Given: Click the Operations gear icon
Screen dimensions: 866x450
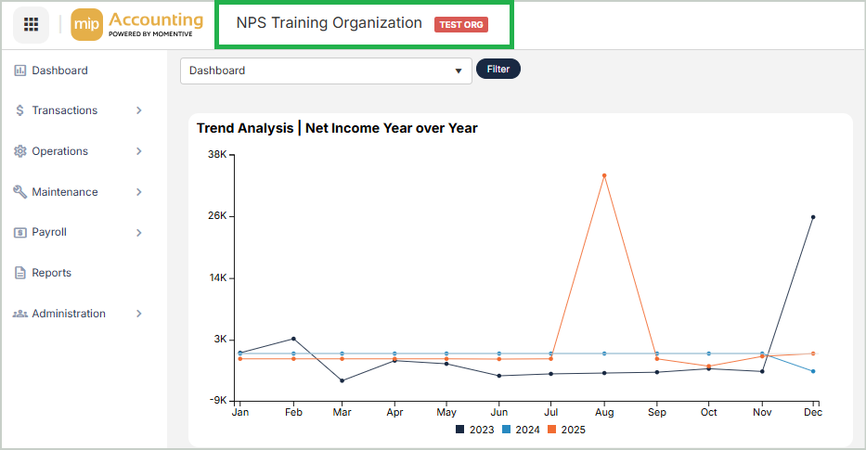Looking at the screenshot, I should point(20,151).
